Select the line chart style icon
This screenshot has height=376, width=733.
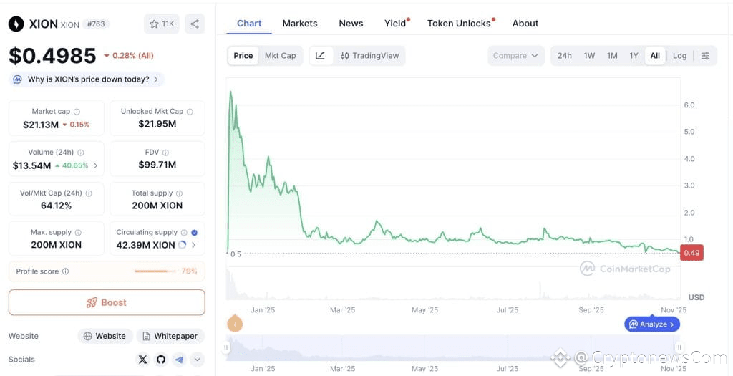point(320,56)
